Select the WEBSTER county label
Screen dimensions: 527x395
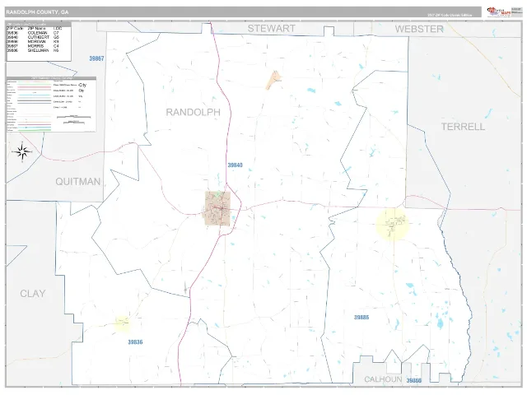click(419, 30)
